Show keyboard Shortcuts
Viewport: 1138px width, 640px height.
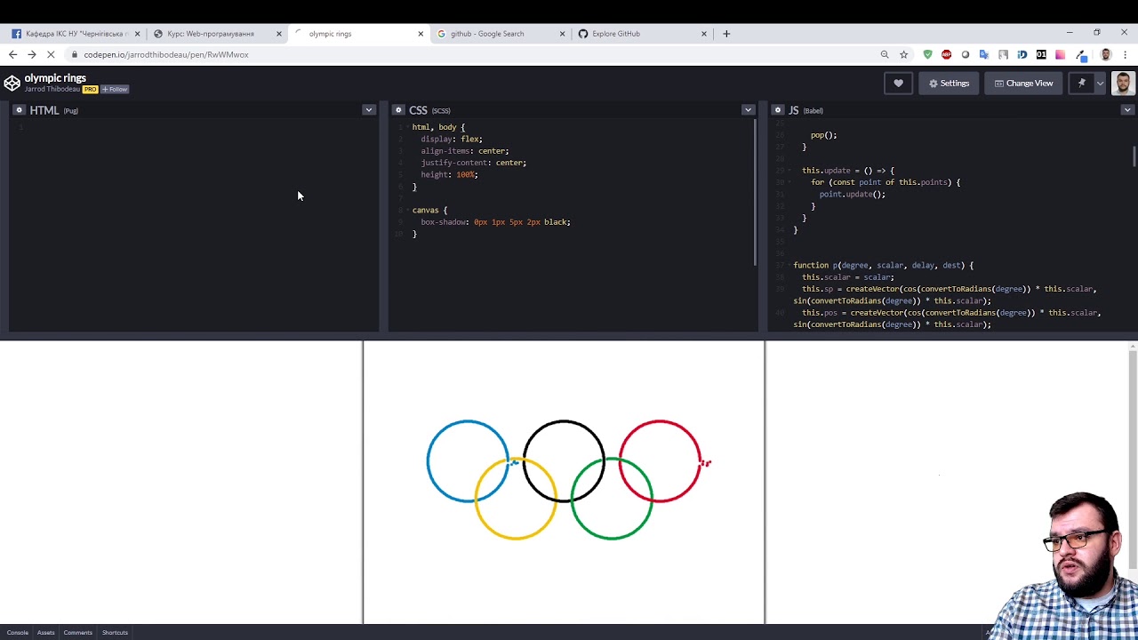click(x=115, y=633)
